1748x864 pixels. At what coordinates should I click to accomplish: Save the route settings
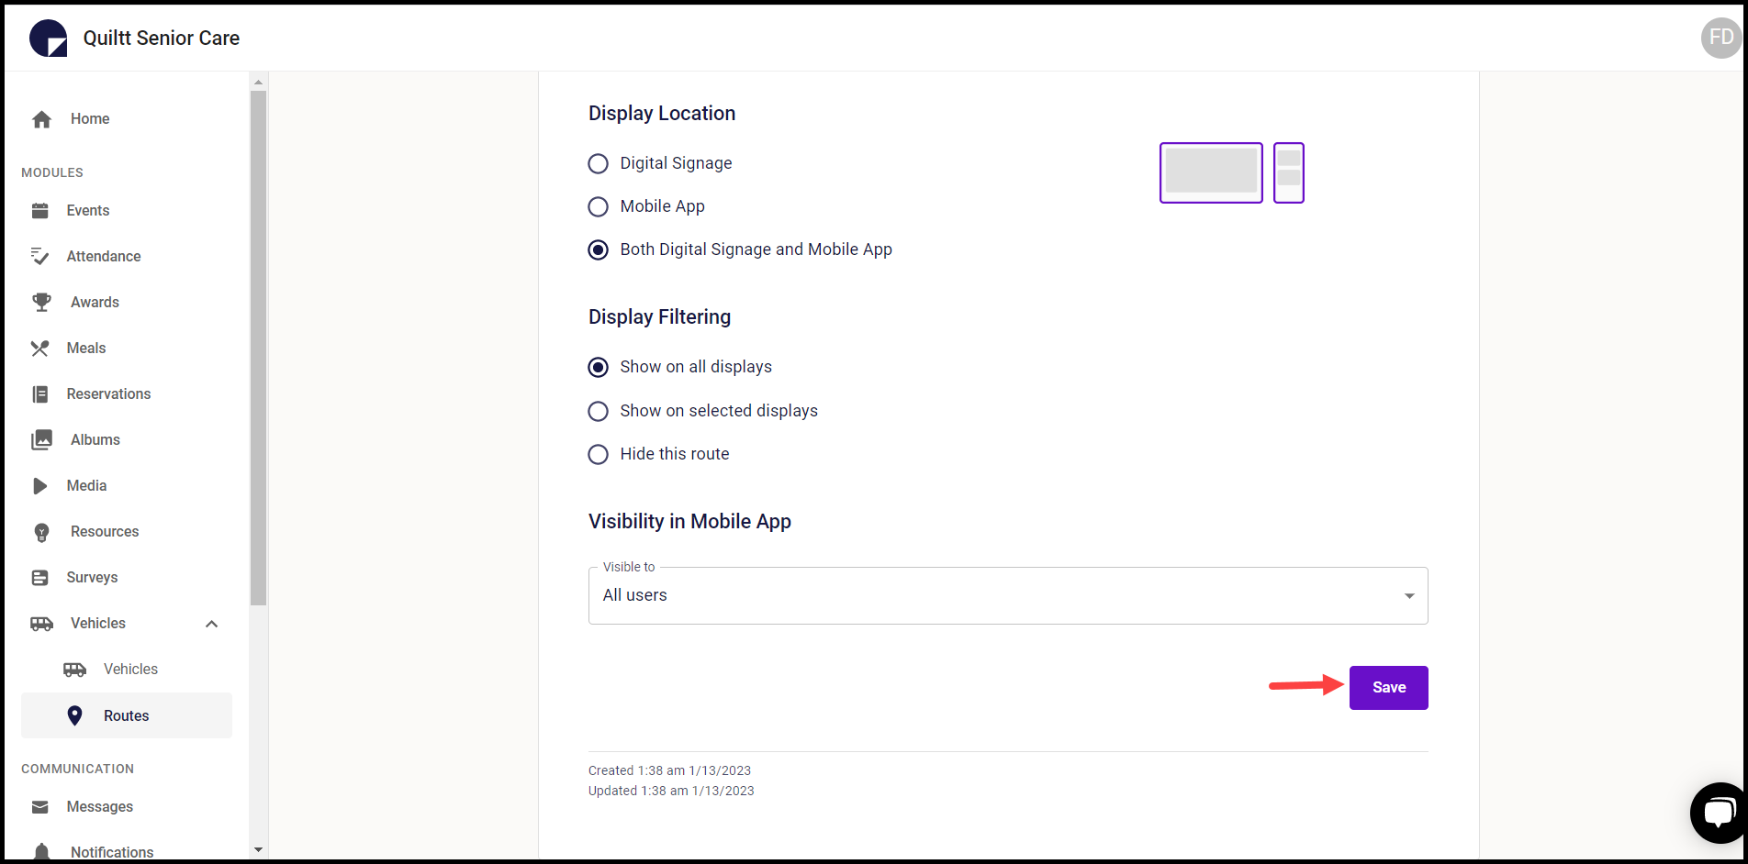click(1388, 687)
